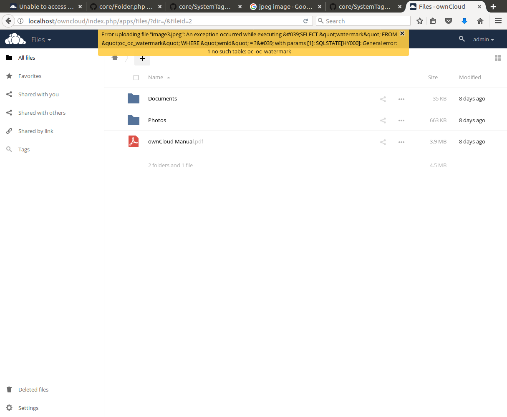
Task: Open Tags filter in sidebar
Action: [x=52, y=149]
